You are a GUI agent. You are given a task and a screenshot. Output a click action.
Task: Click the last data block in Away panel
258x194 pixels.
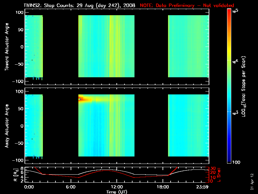pos(188,125)
